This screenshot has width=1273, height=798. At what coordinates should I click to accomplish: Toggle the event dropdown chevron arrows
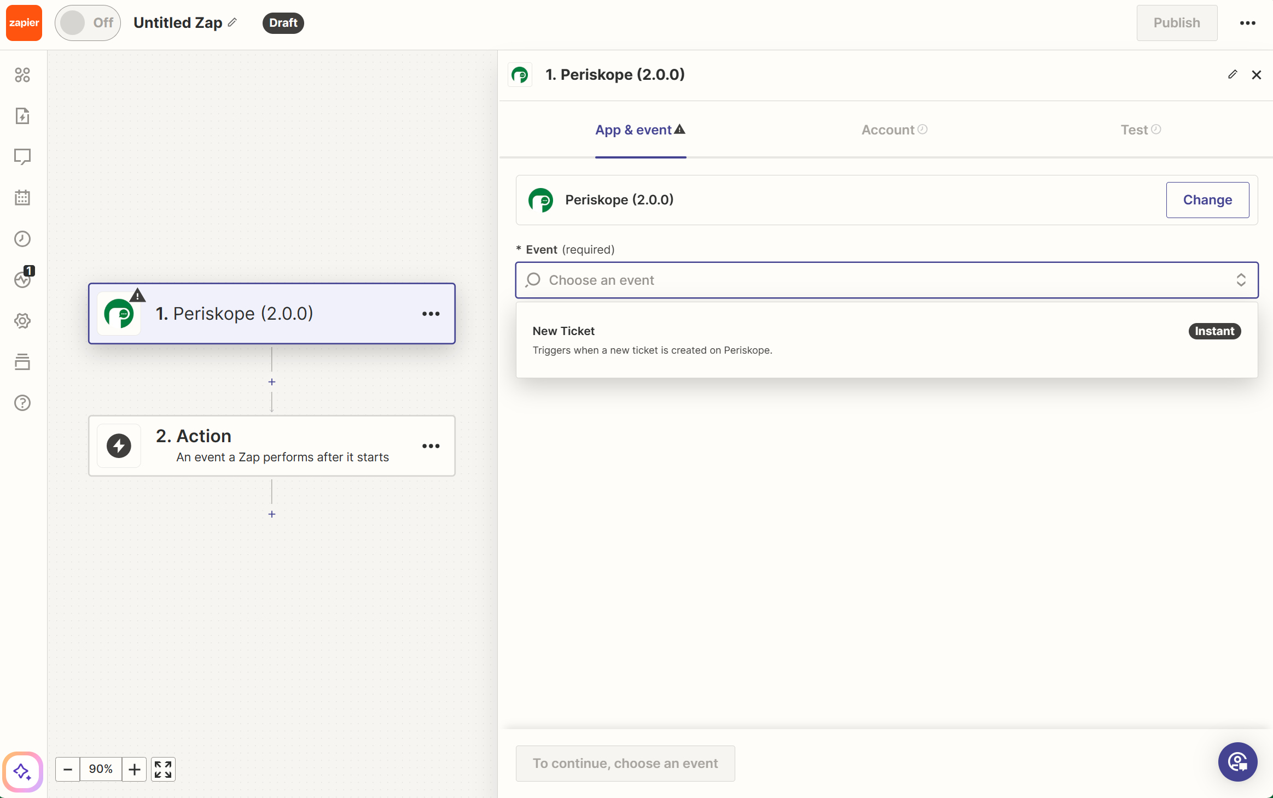click(1241, 280)
